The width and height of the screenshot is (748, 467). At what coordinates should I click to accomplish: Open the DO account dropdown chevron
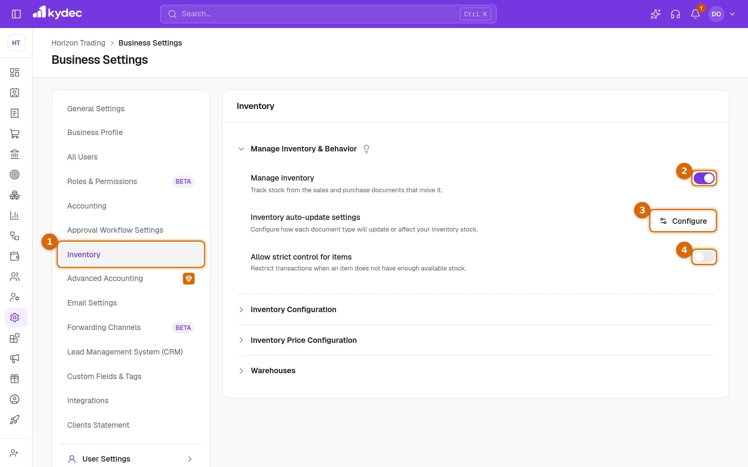click(x=732, y=14)
